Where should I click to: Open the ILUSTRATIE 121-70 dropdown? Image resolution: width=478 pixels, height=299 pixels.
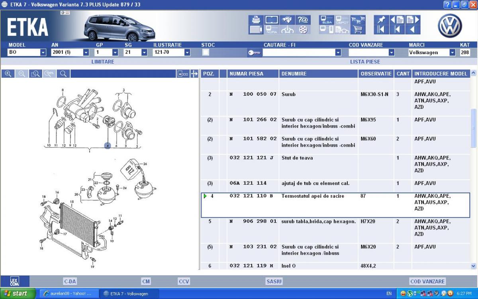(187, 52)
